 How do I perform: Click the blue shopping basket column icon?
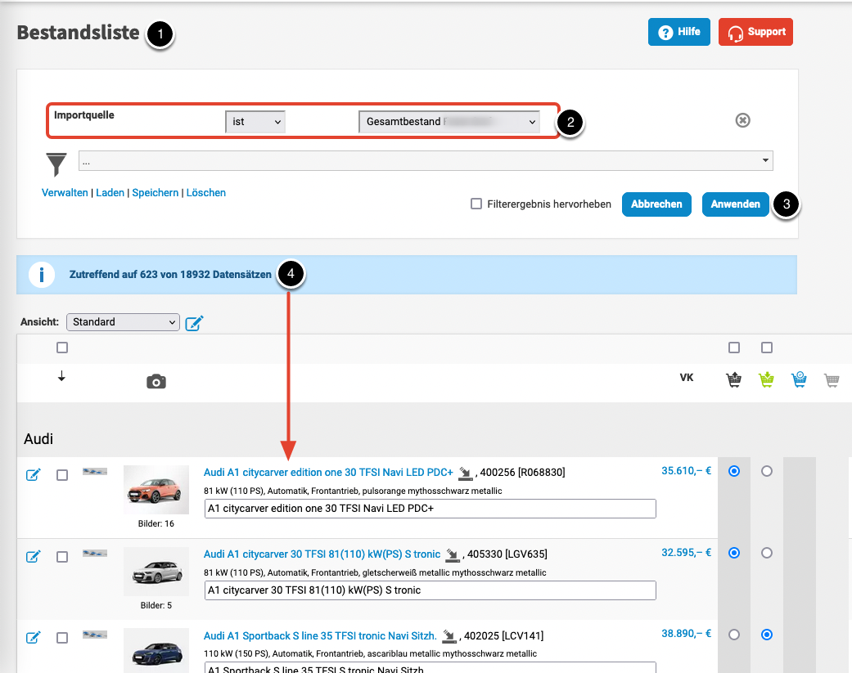(x=799, y=379)
